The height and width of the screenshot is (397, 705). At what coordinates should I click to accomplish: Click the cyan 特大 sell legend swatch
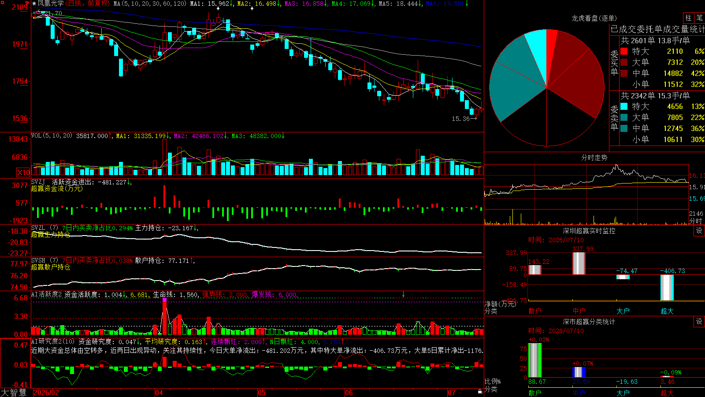(x=624, y=106)
